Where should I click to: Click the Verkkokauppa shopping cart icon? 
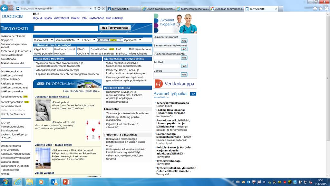coord(159,84)
